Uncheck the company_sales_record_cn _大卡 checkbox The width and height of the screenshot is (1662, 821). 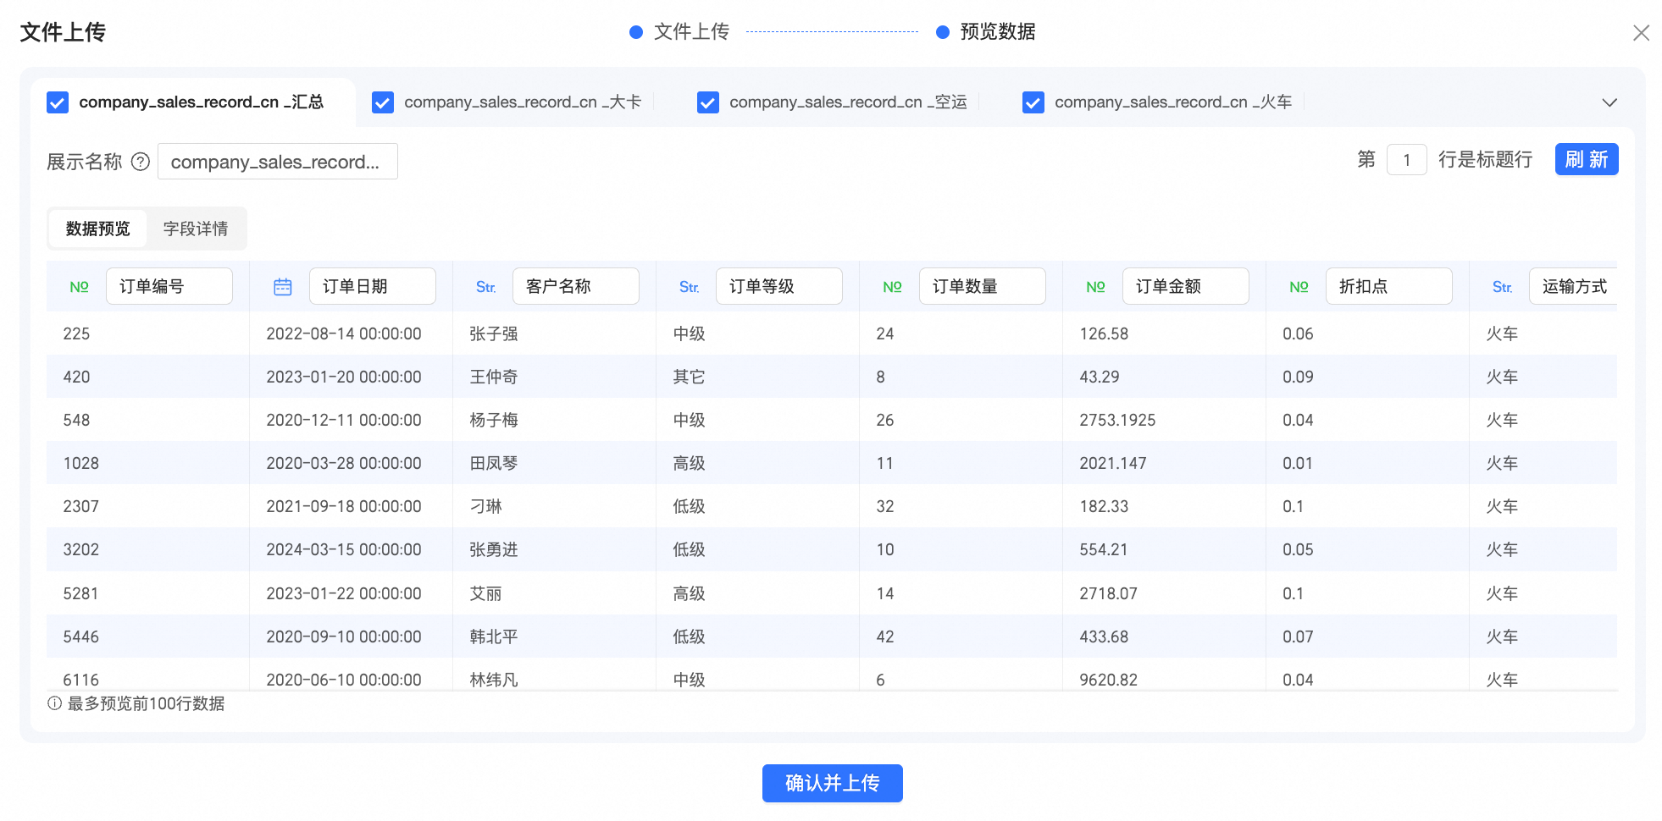click(x=383, y=102)
